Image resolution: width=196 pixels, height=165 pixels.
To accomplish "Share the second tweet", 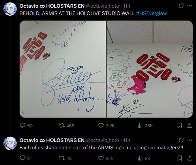I will tap(190, 158).
